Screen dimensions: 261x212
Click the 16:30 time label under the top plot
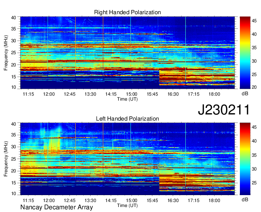173,94
